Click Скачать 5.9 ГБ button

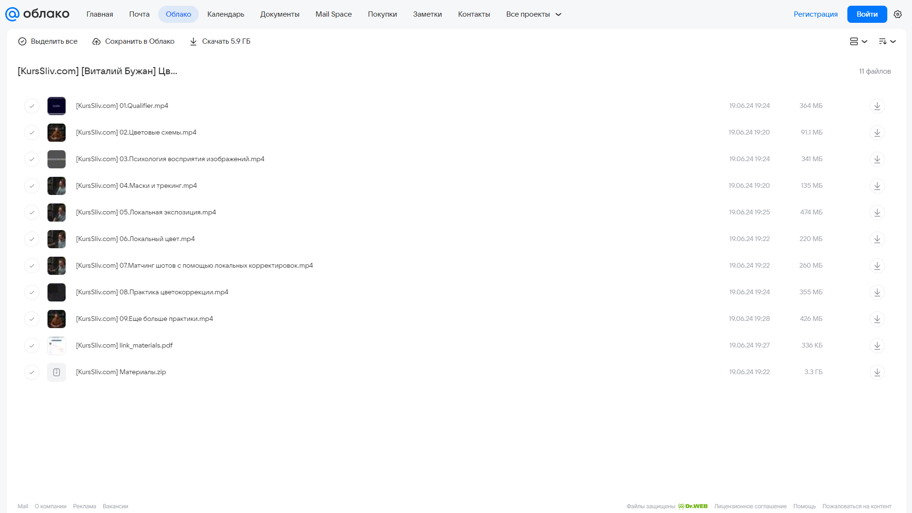[220, 41]
